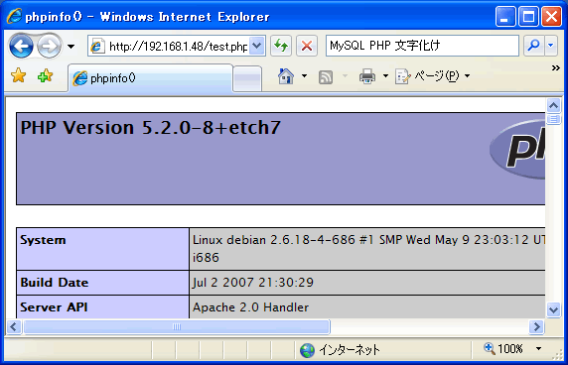Click the Jul 2 2007 21:30:29 value
The width and height of the screenshot is (568, 365).
253,283
